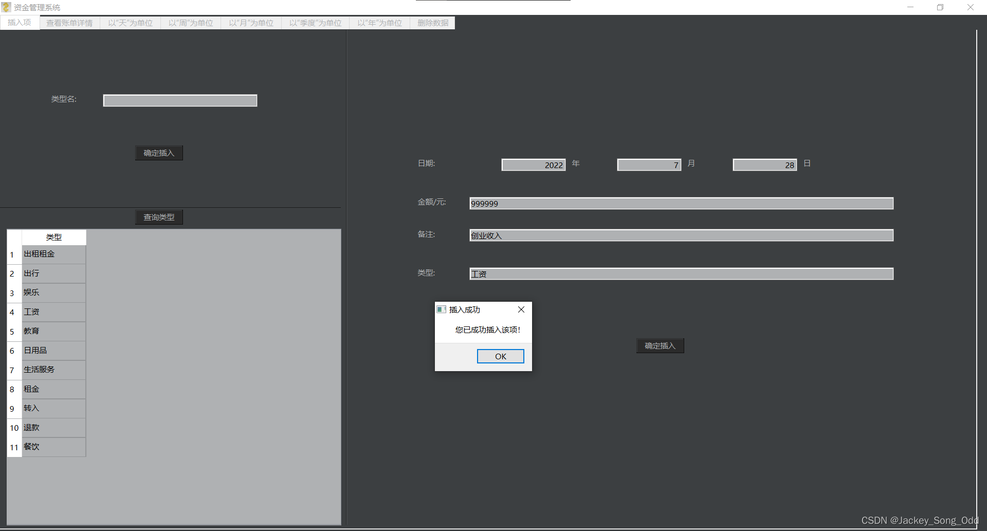Click the 资金管理系统 app icon in the title bar
Viewport: 987px width, 531px height.
click(6, 7)
